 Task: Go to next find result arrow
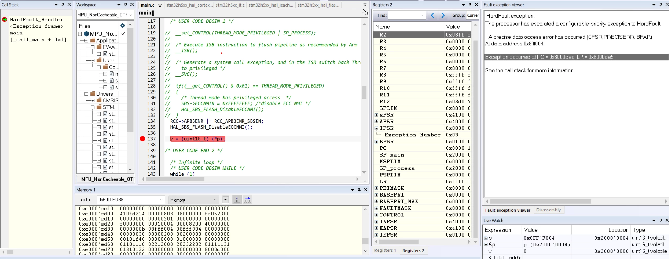pos(443,15)
